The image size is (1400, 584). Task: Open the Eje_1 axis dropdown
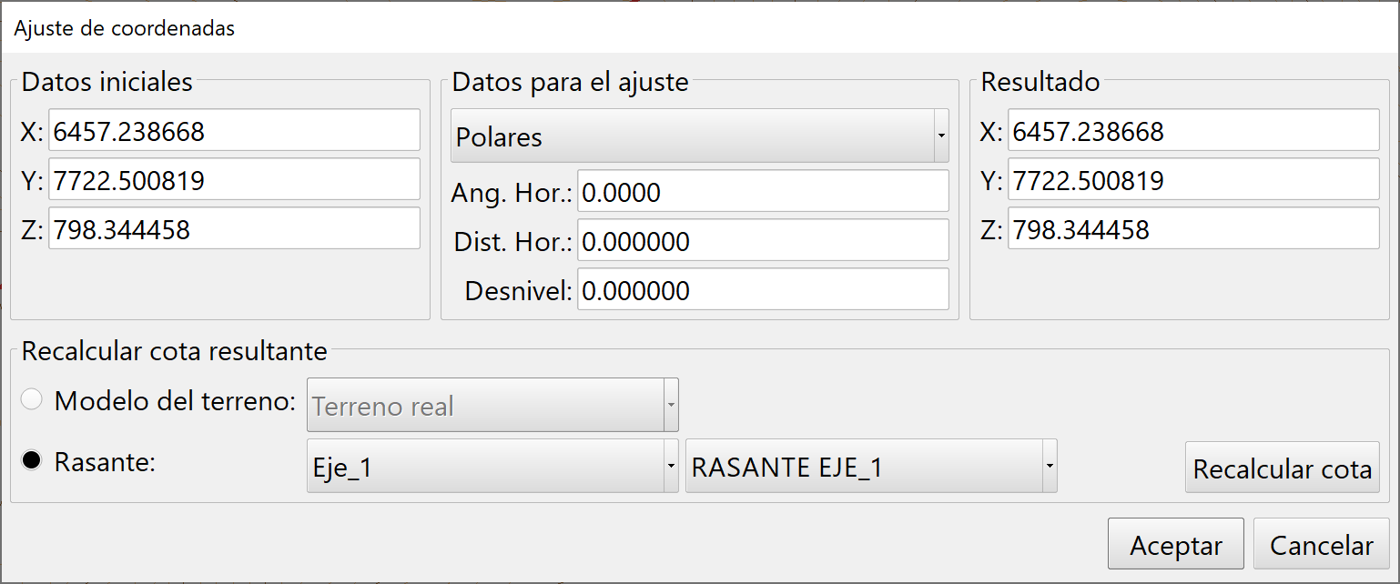(x=492, y=465)
